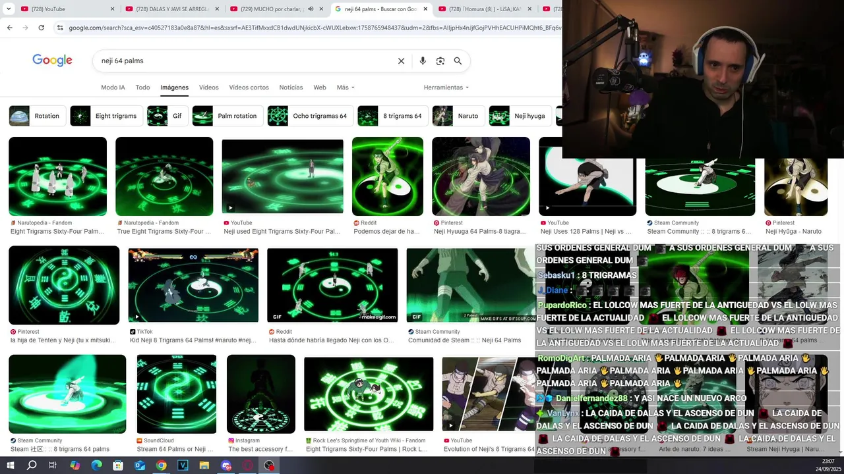
Task: Open the Windows Start menu
Action: (11, 465)
